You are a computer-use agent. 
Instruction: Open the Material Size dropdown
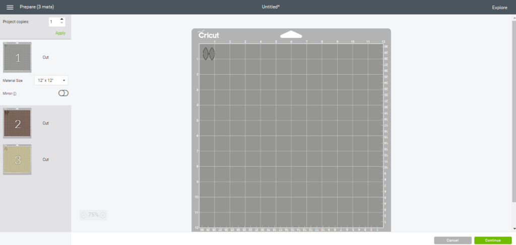(51, 81)
